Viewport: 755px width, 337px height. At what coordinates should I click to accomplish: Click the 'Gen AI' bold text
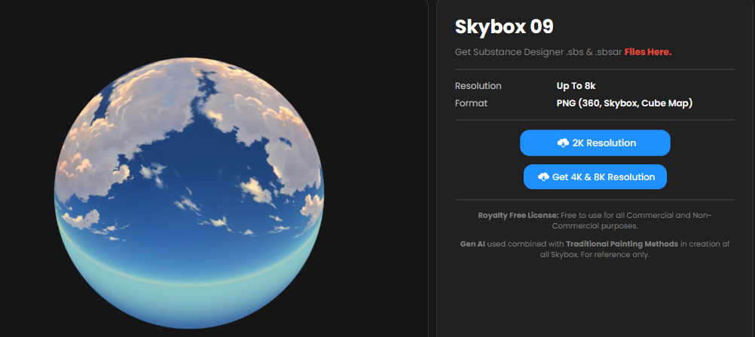pyautogui.click(x=472, y=244)
